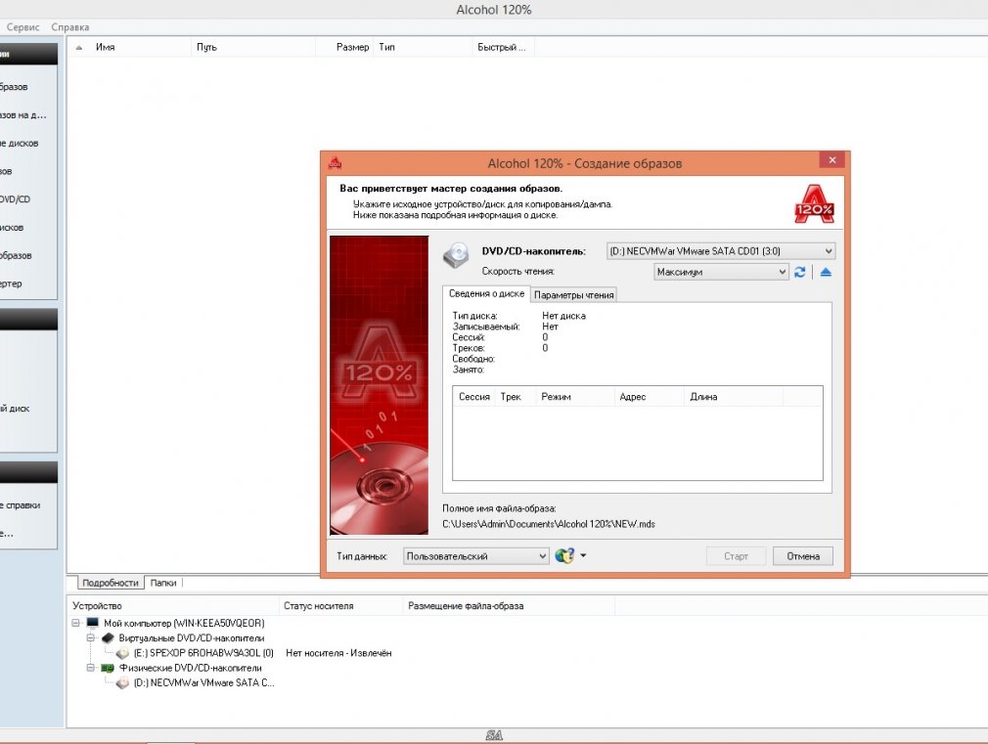Click the Alcohol icon in dialog title bar

point(335,163)
